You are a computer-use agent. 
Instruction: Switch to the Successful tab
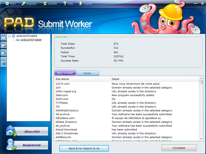click(x=65, y=73)
